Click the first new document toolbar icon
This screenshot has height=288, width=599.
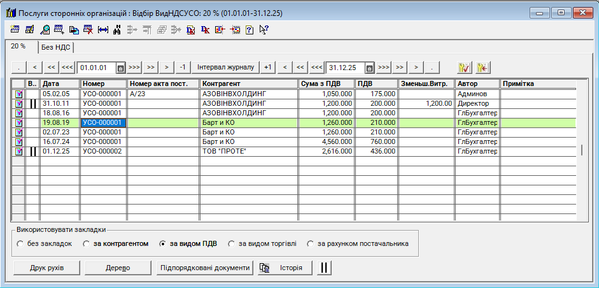[x=16, y=29]
